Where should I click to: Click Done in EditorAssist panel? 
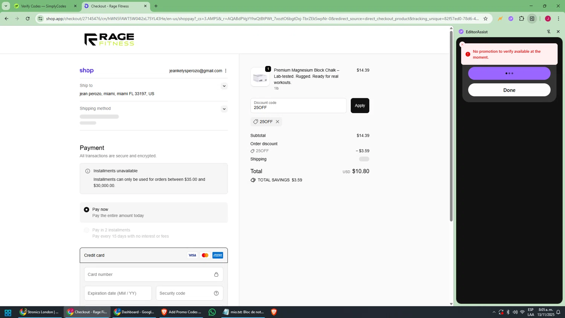pyautogui.click(x=509, y=90)
